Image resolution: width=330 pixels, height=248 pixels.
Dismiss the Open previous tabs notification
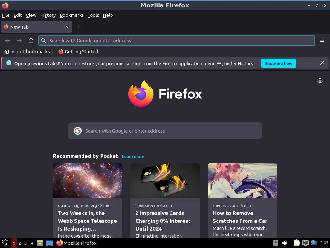click(x=322, y=63)
